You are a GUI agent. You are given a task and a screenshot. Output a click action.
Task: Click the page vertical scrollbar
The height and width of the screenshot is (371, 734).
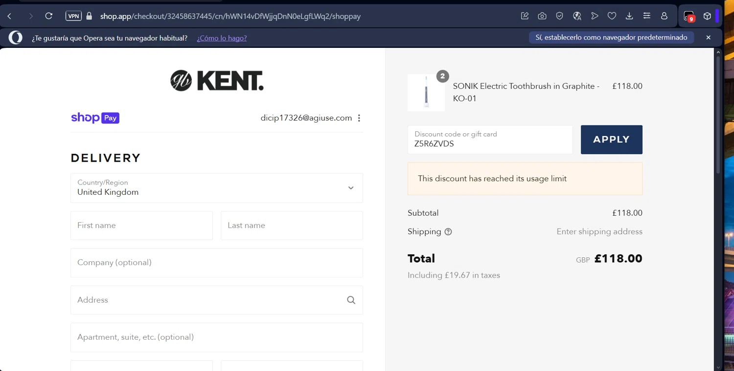tap(718, 115)
